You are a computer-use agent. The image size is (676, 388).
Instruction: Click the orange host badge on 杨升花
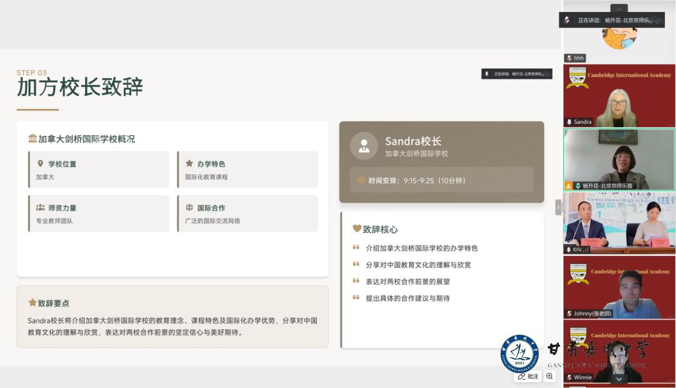(x=568, y=186)
